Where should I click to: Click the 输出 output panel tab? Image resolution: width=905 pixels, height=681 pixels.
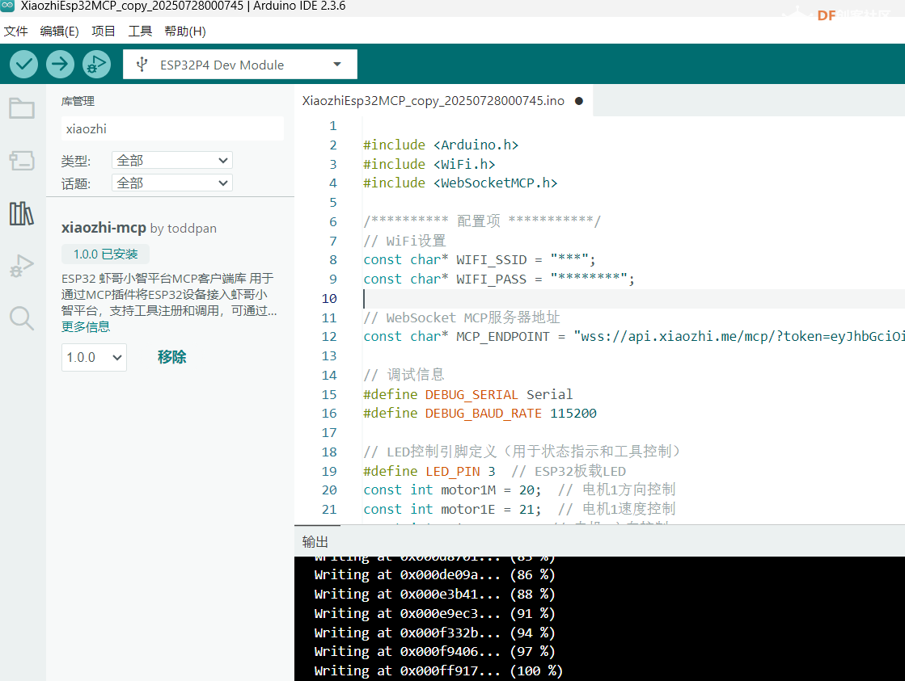[x=315, y=541]
